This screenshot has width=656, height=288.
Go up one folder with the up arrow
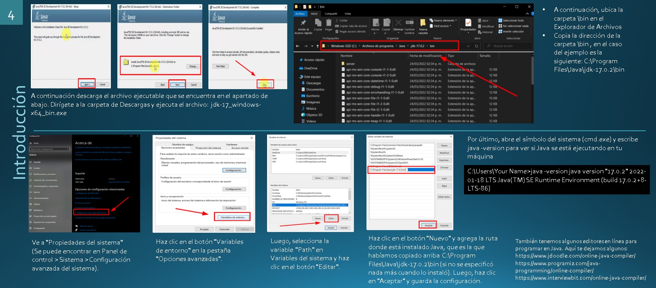(x=317, y=46)
